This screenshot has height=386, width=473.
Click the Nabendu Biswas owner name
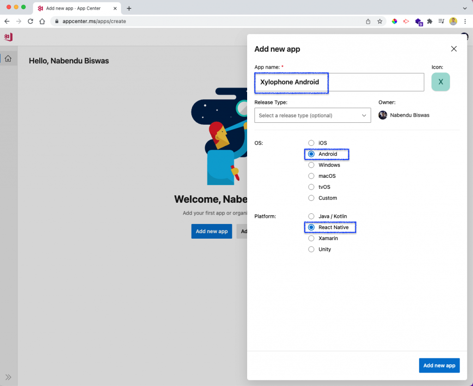tap(410, 115)
